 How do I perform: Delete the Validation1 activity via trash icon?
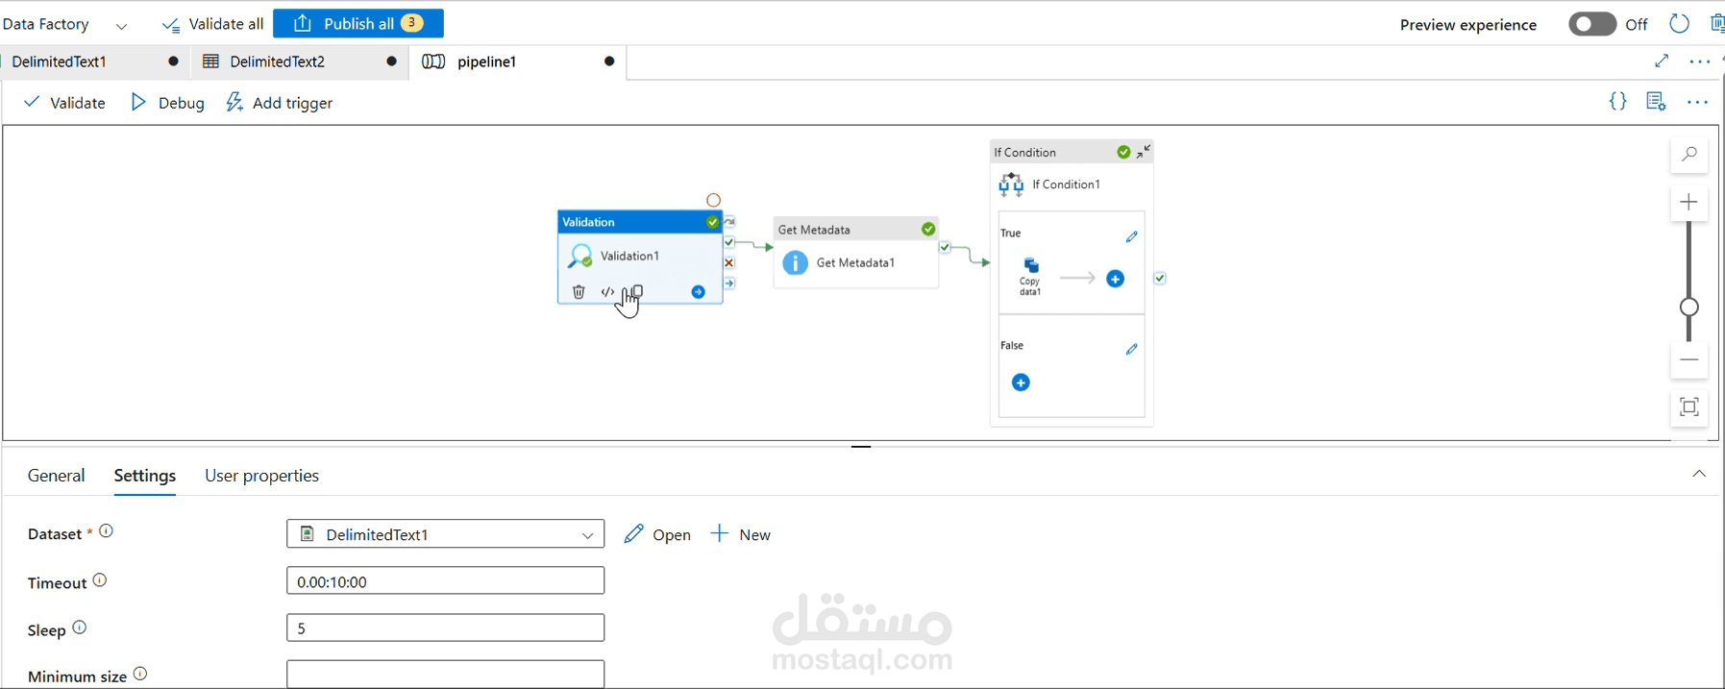tap(579, 291)
